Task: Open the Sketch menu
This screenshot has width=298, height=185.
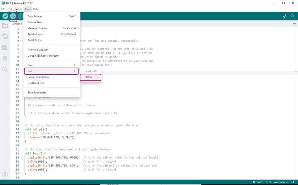Action: tap(18, 9)
